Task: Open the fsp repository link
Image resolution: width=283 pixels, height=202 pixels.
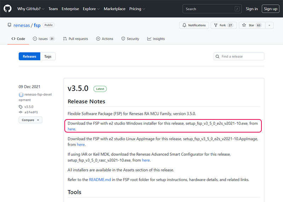Action: [x=37, y=25]
